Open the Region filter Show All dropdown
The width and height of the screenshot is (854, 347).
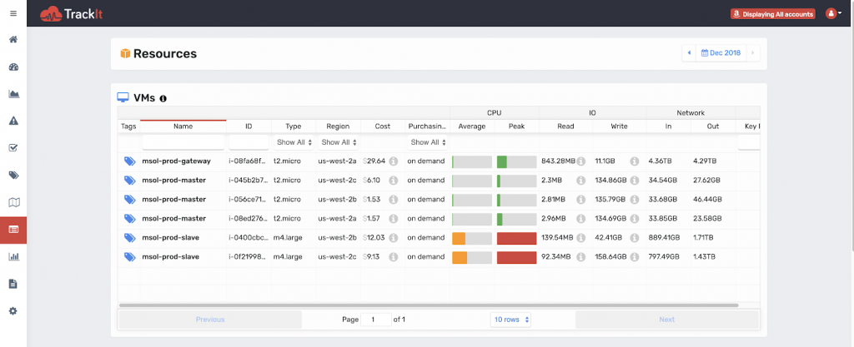(339, 142)
